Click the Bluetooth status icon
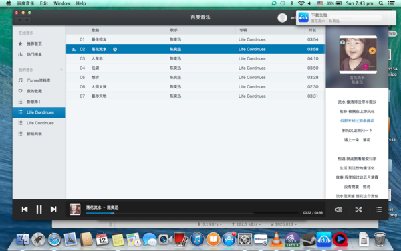Image resolution: width=401 pixels, height=251 pixels. [x=292, y=3]
